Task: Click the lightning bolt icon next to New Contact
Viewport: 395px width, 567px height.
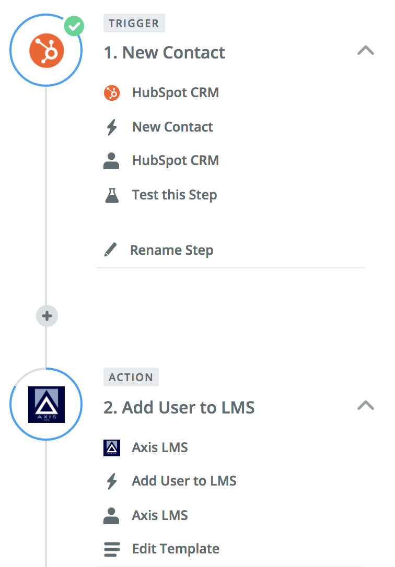Action: [x=112, y=127]
